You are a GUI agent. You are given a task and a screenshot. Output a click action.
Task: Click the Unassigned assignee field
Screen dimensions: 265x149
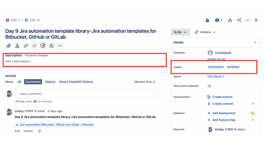click(223, 53)
